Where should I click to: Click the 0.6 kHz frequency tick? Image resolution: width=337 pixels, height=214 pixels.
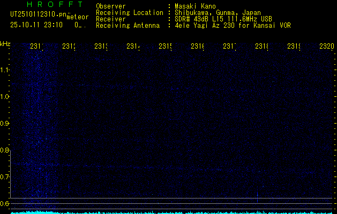tap(5, 203)
